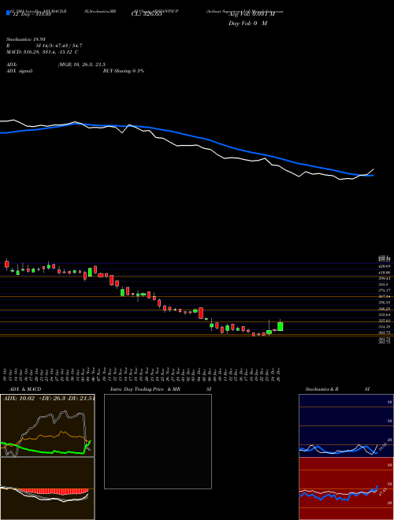Click the 420.69 price axis label

pyautogui.click(x=384, y=266)
